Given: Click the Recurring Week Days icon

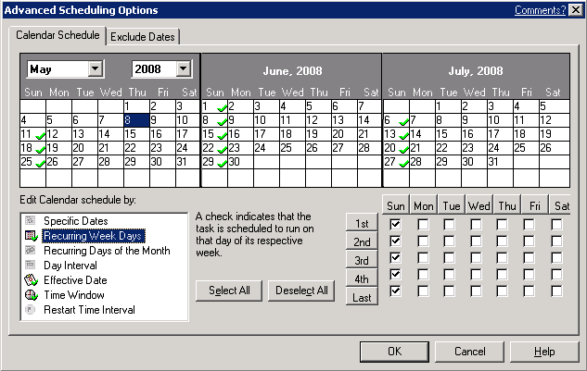Looking at the screenshot, I should tap(32, 236).
